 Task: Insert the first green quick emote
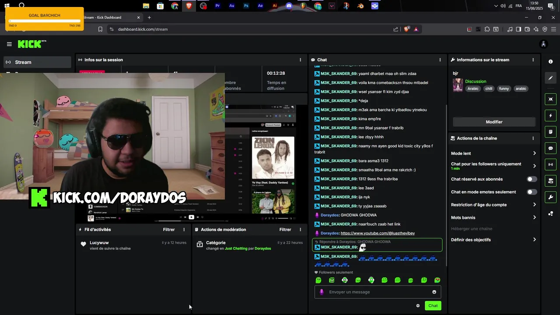pyautogui.click(x=318, y=280)
